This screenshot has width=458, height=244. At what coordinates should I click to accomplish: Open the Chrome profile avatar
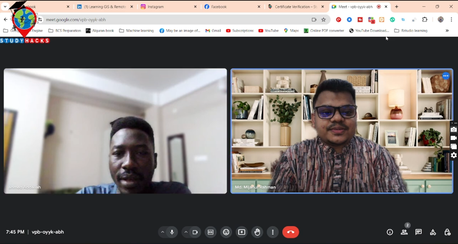[x=441, y=20]
